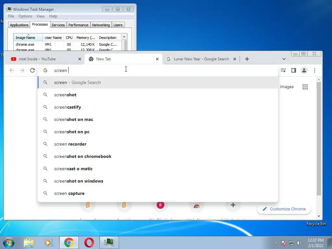Open Task Manager's Help menu
Viewport: 332px width, 249px height.
[x=53, y=16]
